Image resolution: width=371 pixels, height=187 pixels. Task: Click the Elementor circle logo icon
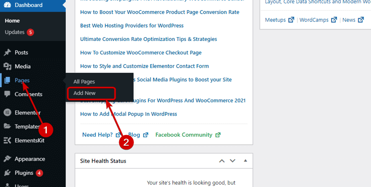point(7,112)
